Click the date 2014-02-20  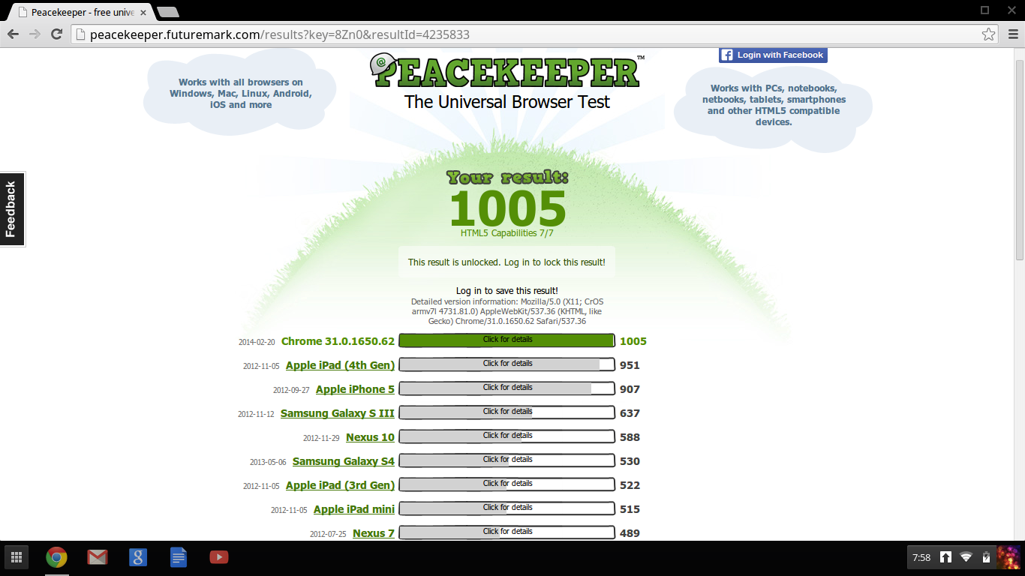(257, 342)
